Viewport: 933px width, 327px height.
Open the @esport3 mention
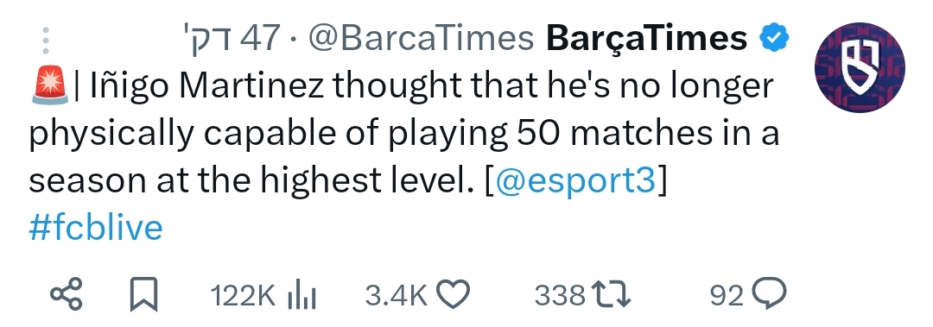click(x=574, y=182)
